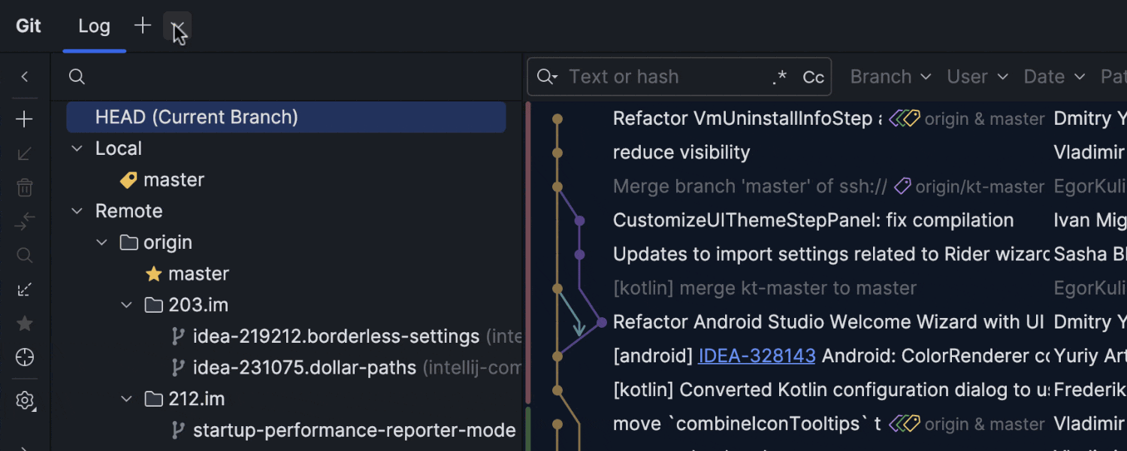Toggle match case (Cc) option
Viewport: 1127px width, 451px height.
813,77
